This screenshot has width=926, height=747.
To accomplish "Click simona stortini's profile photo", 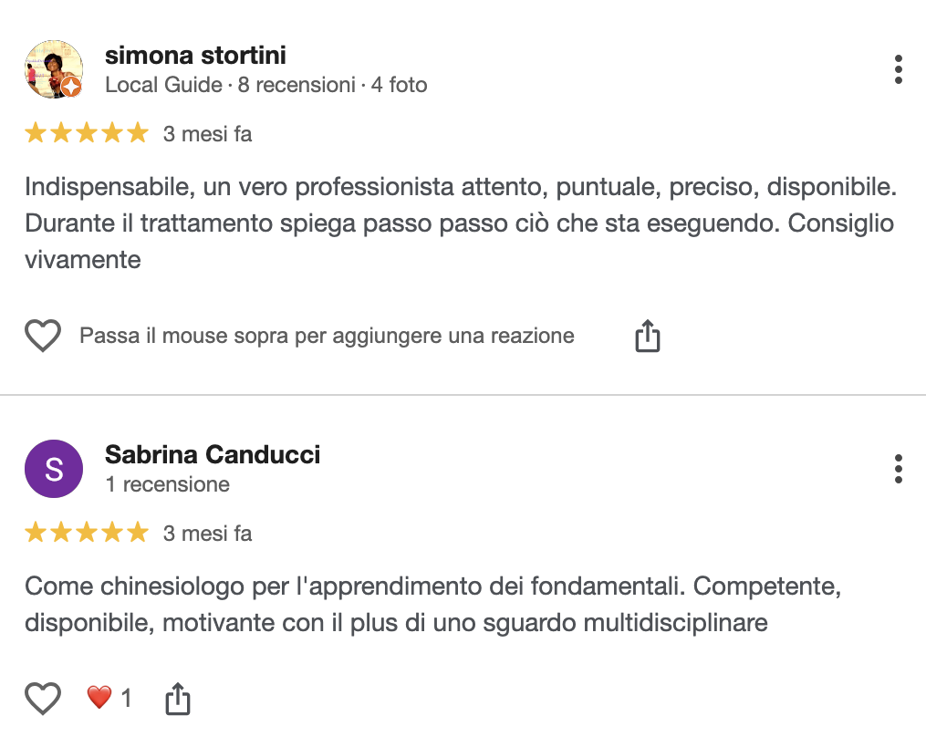I will 51,67.
